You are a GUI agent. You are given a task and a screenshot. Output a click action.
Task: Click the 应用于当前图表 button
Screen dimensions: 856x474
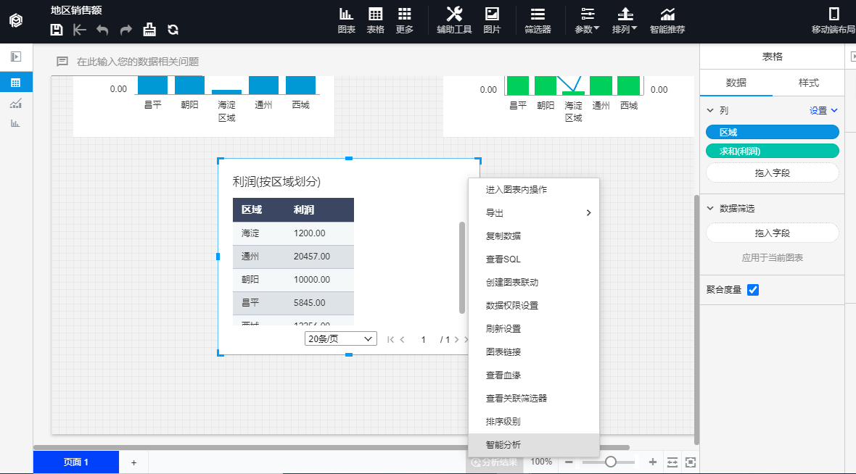772,258
